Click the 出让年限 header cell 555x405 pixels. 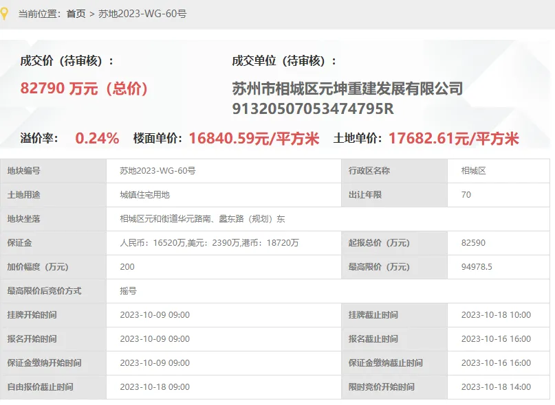[x=394, y=195]
